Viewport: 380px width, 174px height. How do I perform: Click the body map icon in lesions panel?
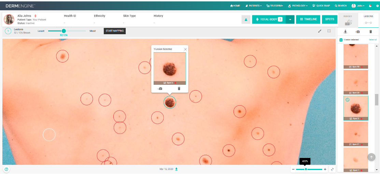[x=346, y=31]
